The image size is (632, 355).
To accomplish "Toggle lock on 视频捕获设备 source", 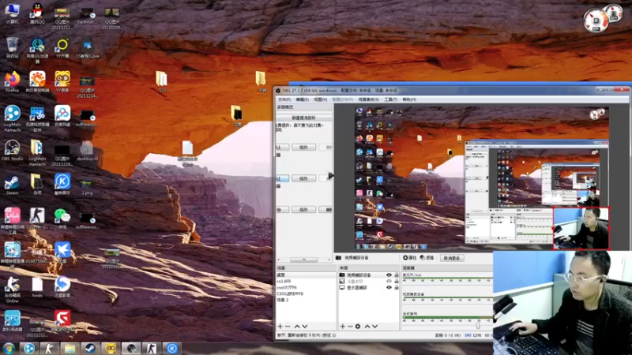I will [x=397, y=275].
